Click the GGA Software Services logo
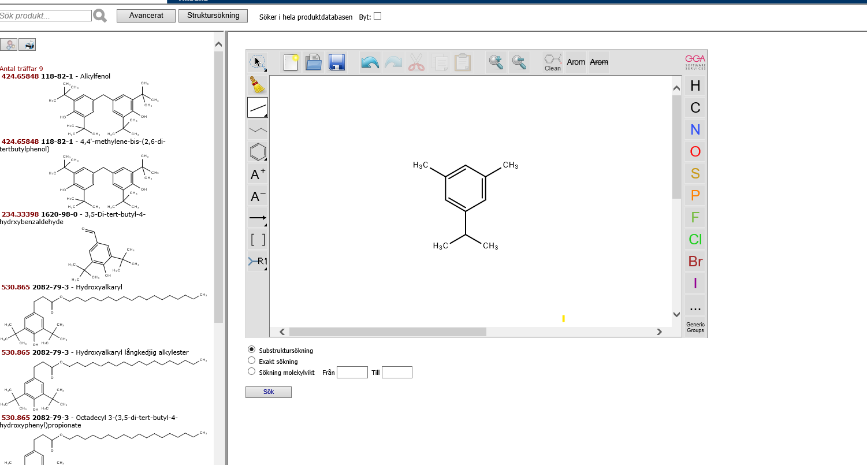Viewport: 867px width, 465px height. pyautogui.click(x=695, y=62)
